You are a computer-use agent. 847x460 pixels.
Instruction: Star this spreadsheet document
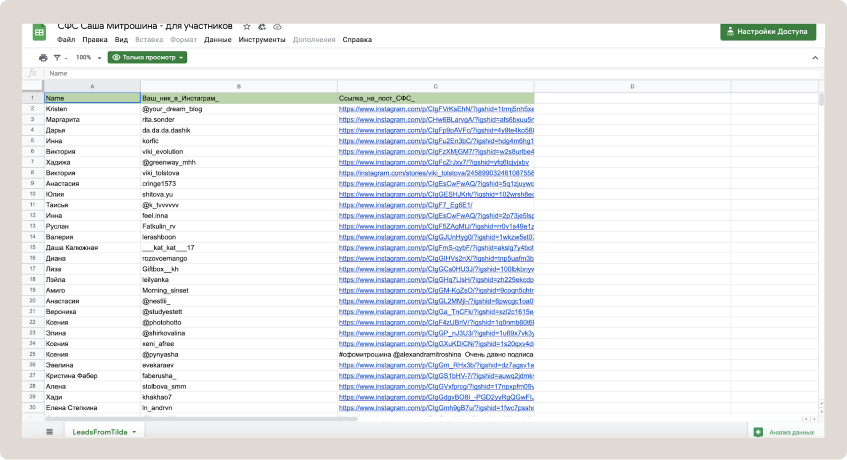tap(247, 27)
